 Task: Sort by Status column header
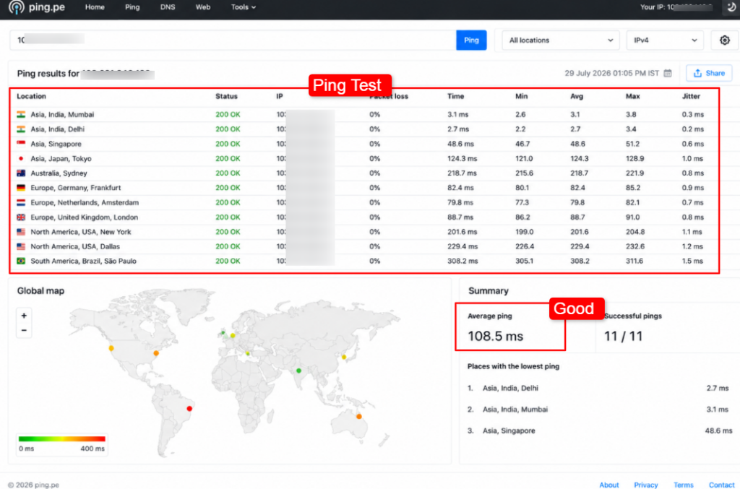pos(226,96)
